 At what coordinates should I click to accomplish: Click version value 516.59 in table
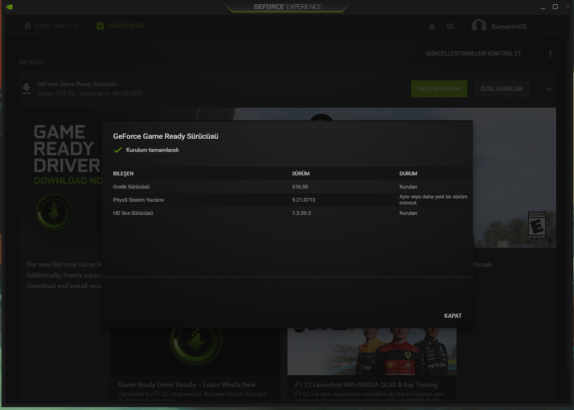pyautogui.click(x=300, y=187)
